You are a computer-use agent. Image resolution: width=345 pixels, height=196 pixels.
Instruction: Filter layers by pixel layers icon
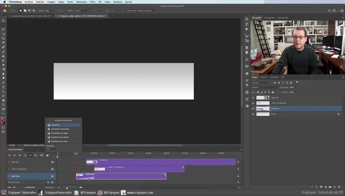[274, 83]
